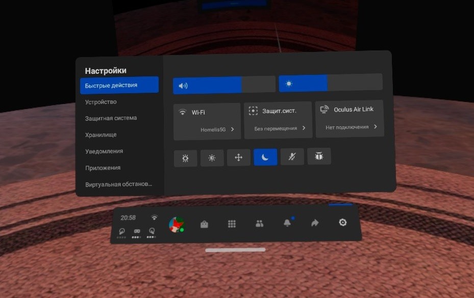Open the apps library grid icon
The image size is (474, 298).
(232, 224)
